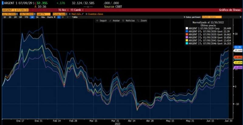Select the line chart type icon

(58, 17)
